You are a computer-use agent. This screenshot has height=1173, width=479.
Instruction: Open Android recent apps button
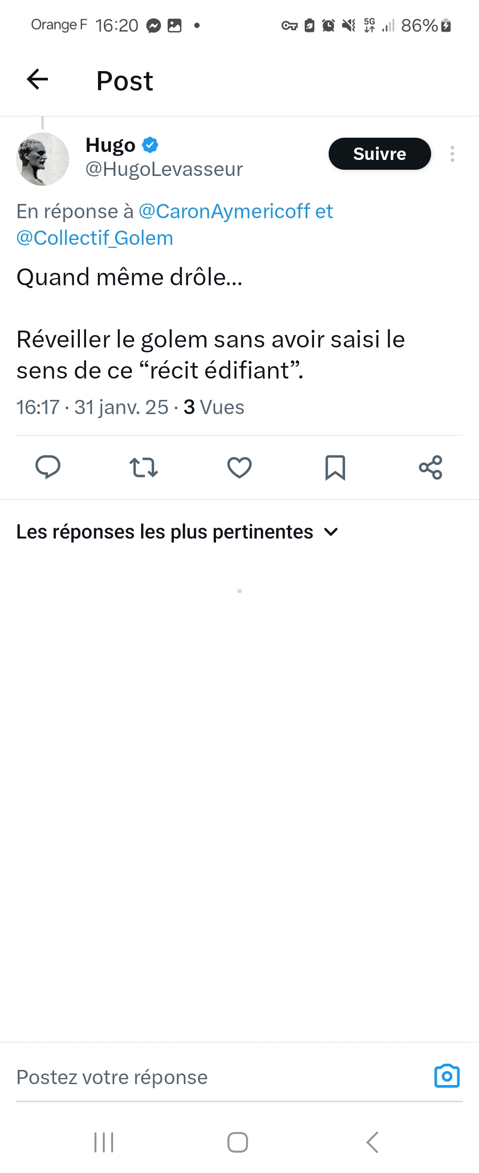pos(104,1142)
